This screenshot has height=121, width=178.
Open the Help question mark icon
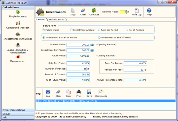tap(149, 10)
